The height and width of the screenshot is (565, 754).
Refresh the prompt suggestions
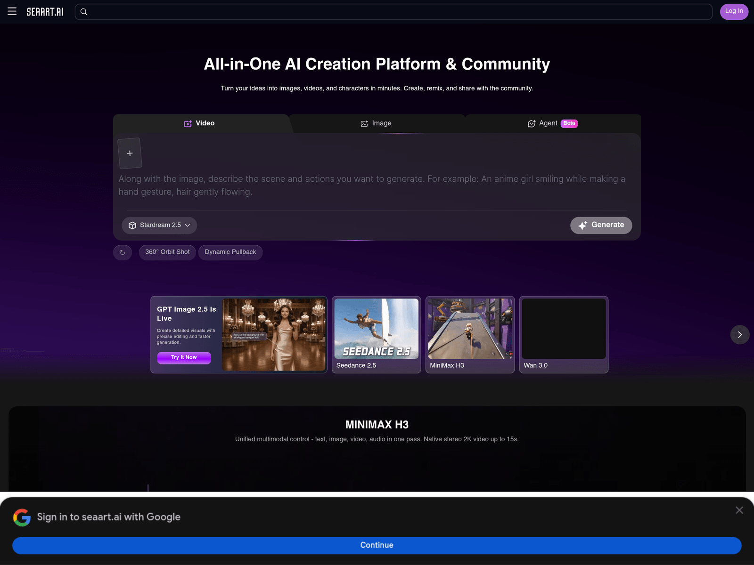click(x=123, y=252)
